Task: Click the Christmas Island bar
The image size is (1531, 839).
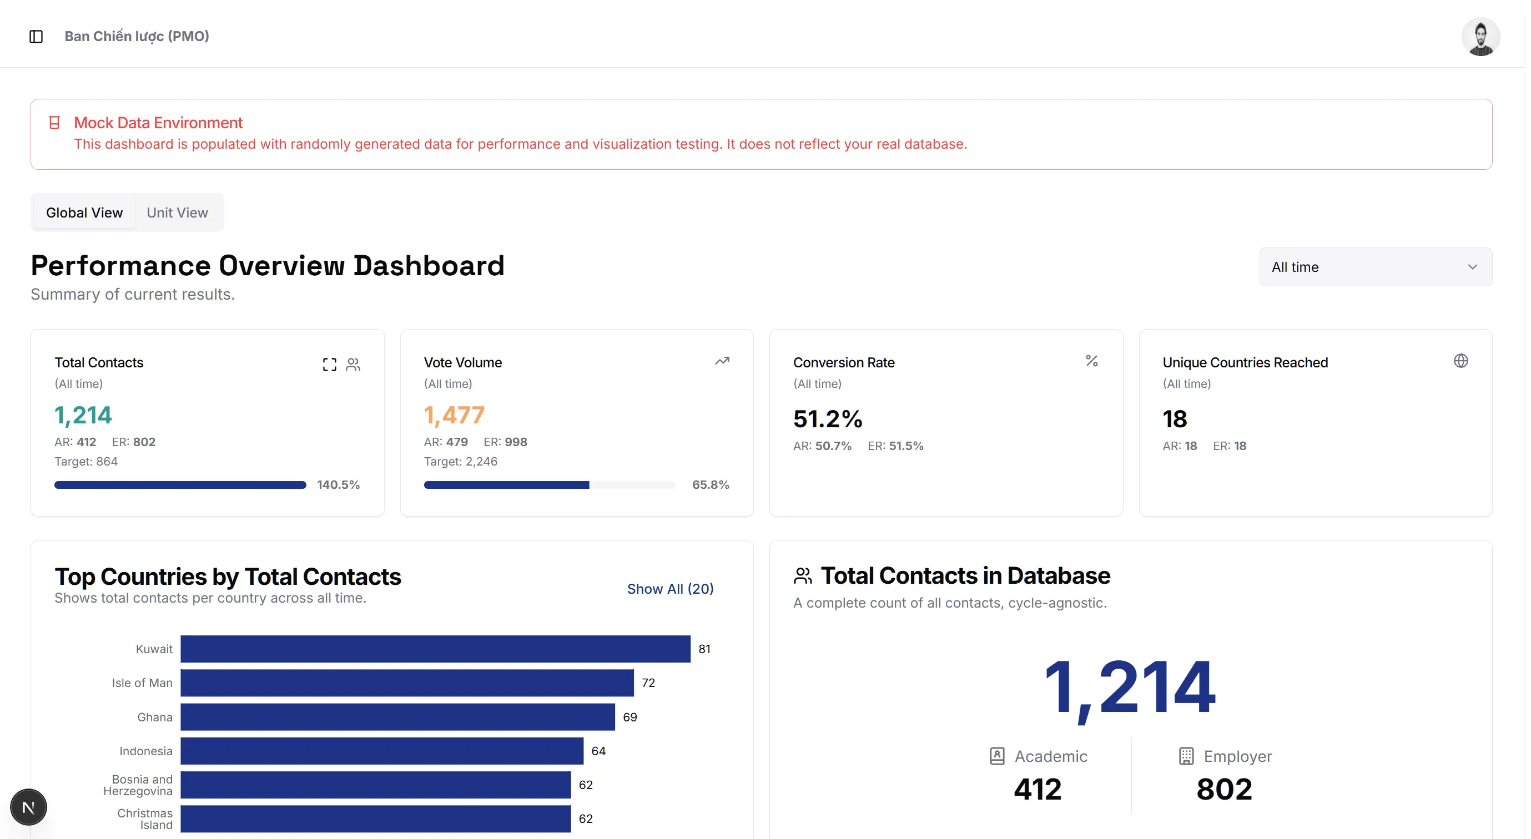Action: pyautogui.click(x=376, y=819)
